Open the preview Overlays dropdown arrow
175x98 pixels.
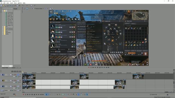(x=48, y=8)
